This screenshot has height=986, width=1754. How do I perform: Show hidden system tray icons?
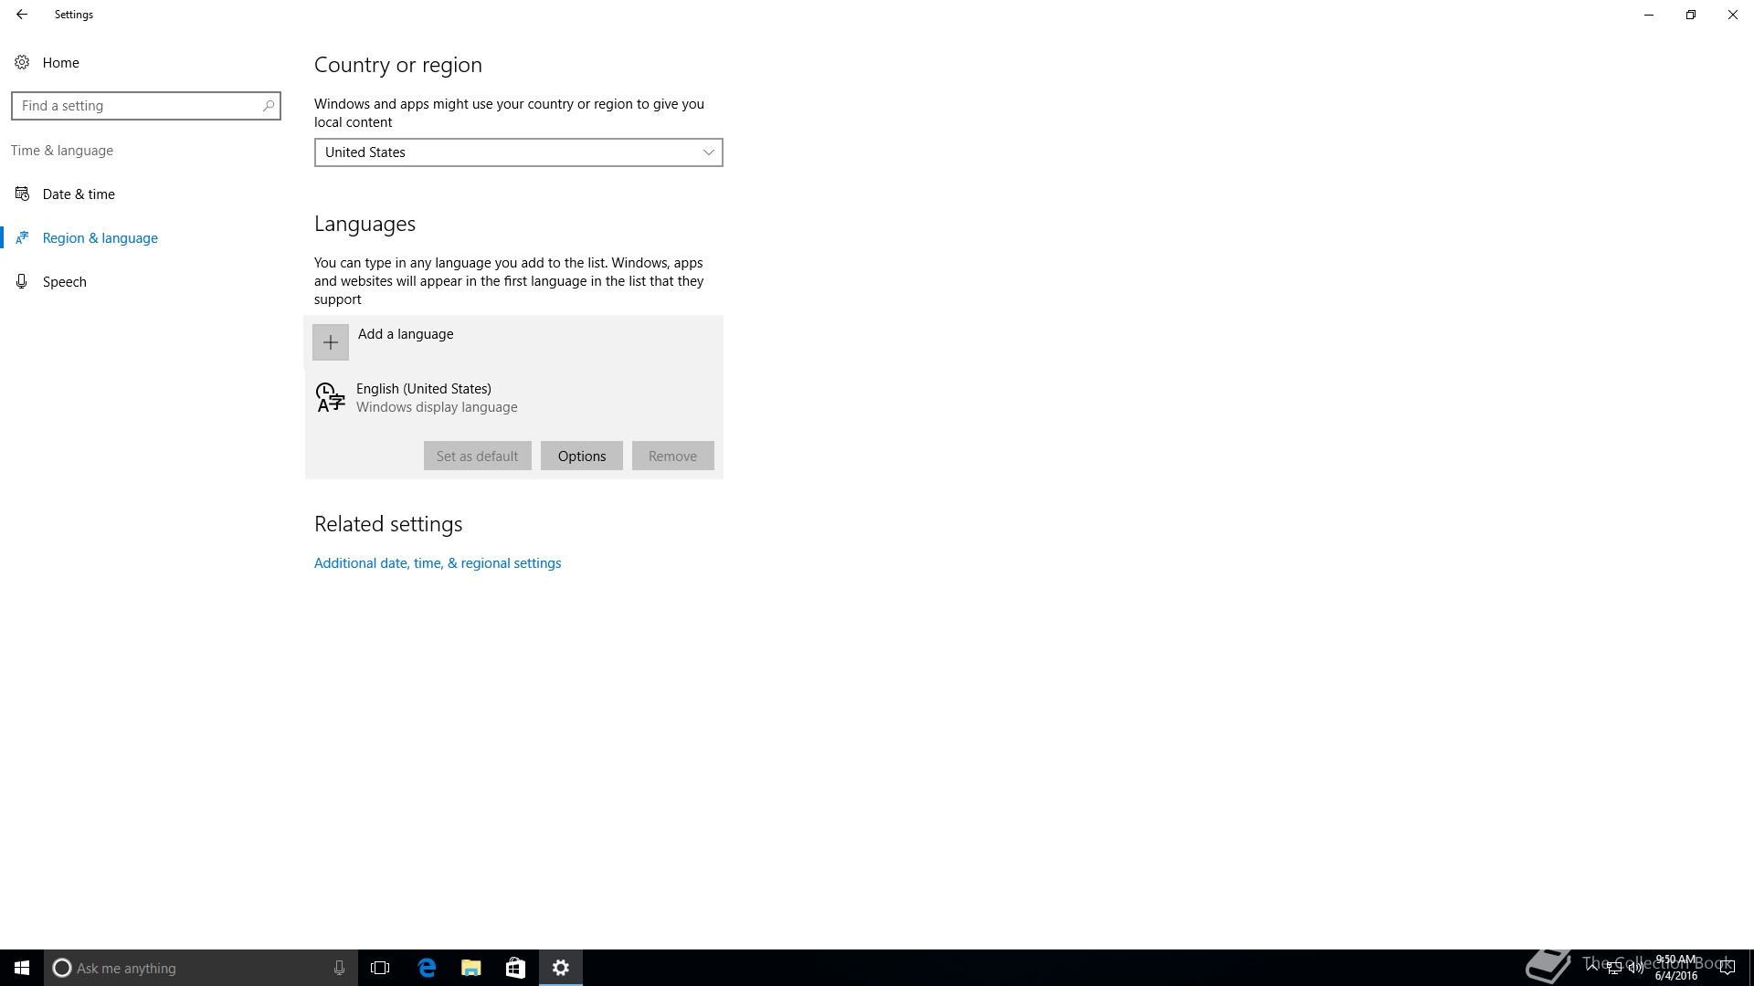coord(1592,968)
